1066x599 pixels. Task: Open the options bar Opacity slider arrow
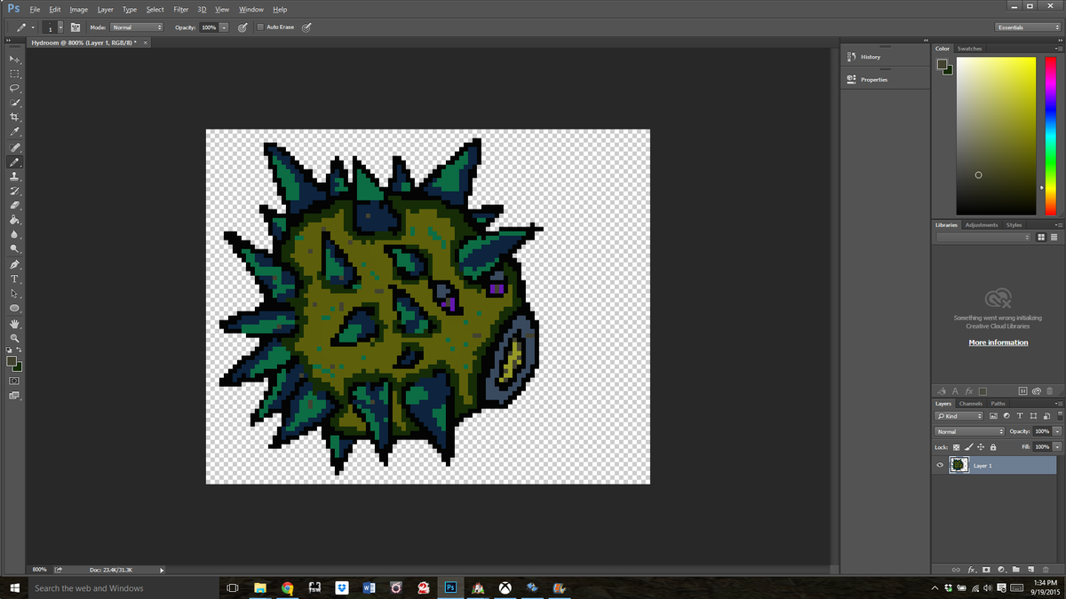[x=224, y=28]
